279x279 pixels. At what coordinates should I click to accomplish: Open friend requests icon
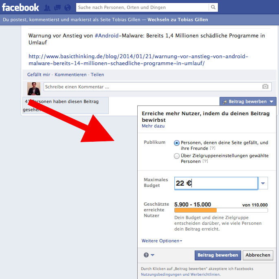[x=47, y=8]
